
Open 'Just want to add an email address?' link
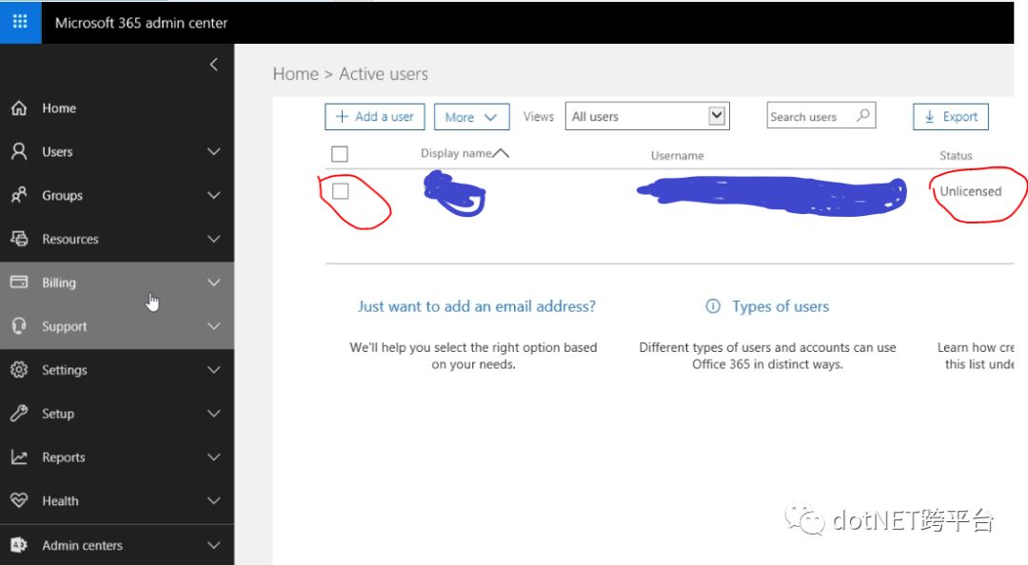pyautogui.click(x=477, y=306)
